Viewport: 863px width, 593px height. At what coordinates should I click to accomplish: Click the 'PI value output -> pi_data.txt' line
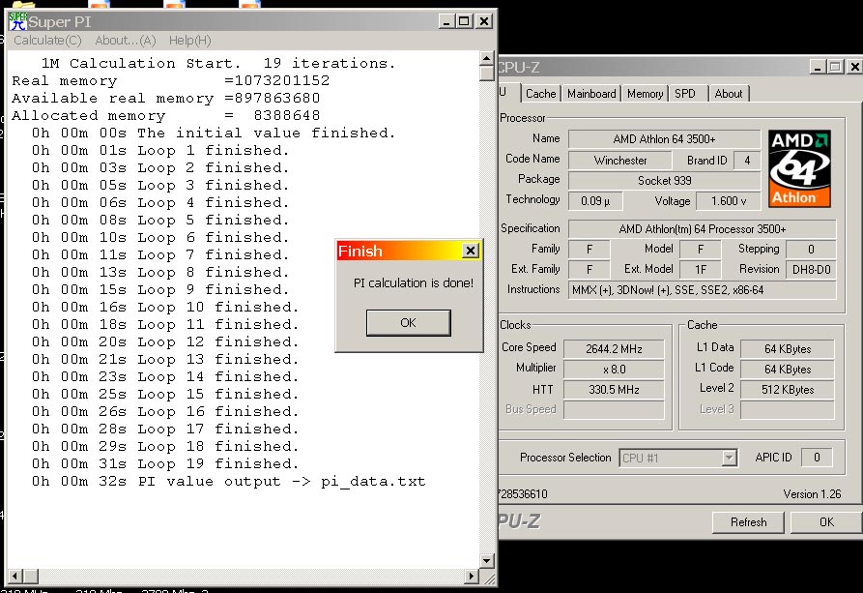(228, 481)
